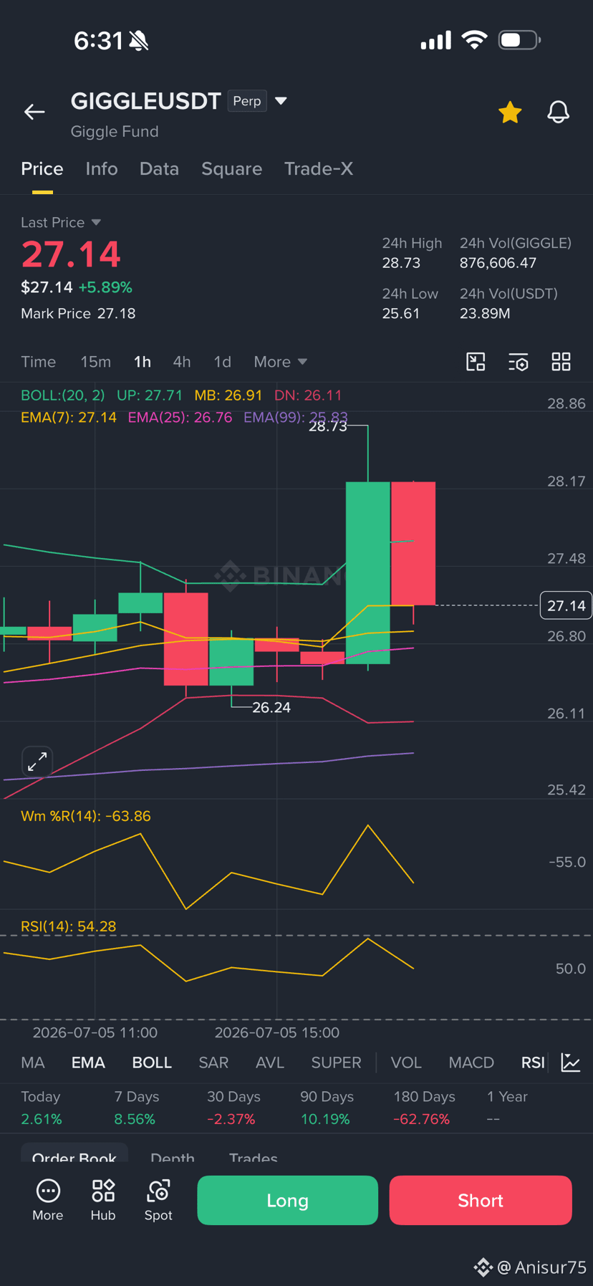Tap the back arrow icon

(x=34, y=112)
